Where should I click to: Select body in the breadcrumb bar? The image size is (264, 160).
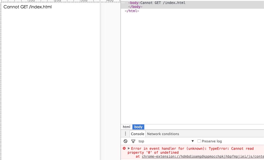pos(138,127)
